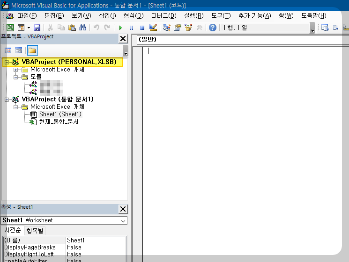Open the Properties Window toolbar icon
Screen dimensions: 349x262
pyautogui.click(x=178, y=28)
